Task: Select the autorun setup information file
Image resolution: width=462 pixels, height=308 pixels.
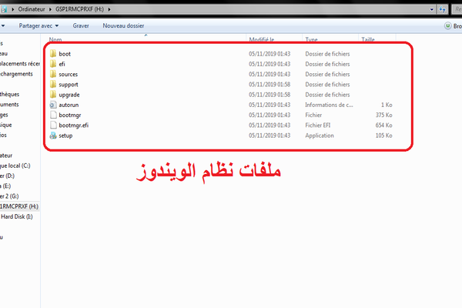Action: click(70, 104)
